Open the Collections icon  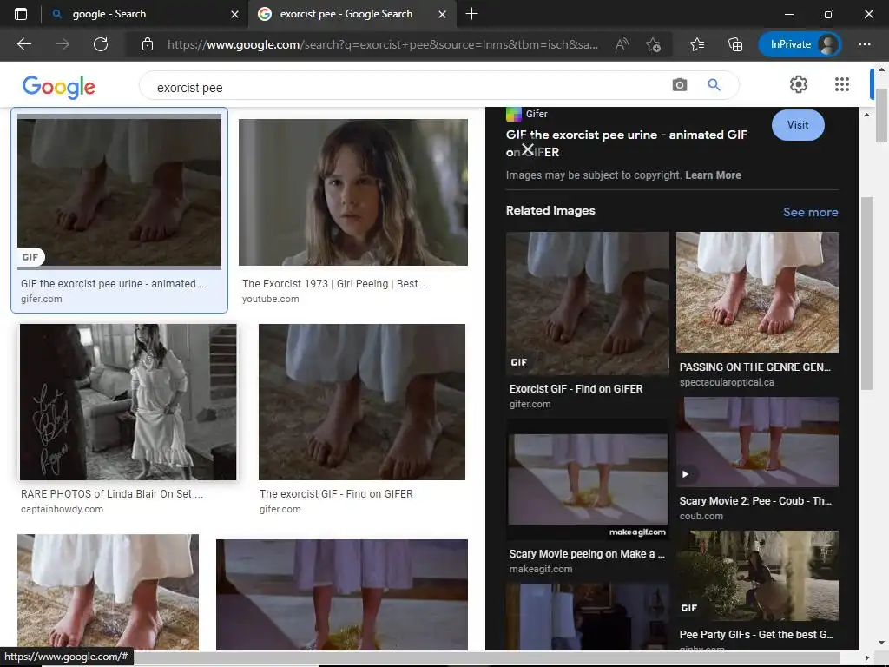point(734,44)
